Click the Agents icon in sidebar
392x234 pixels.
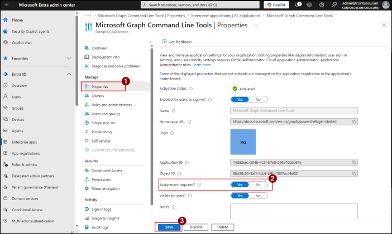[x=6, y=130]
